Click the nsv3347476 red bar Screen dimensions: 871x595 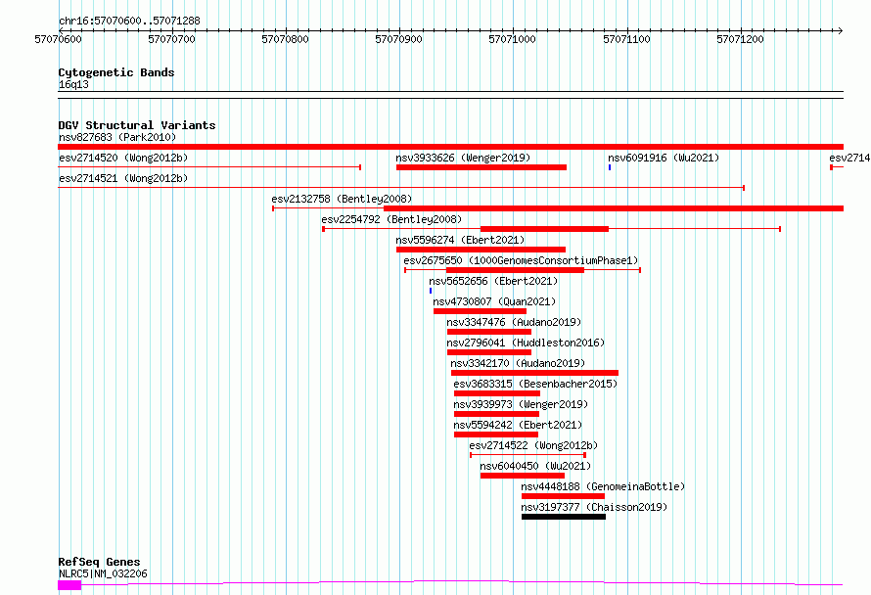pyautogui.click(x=489, y=332)
